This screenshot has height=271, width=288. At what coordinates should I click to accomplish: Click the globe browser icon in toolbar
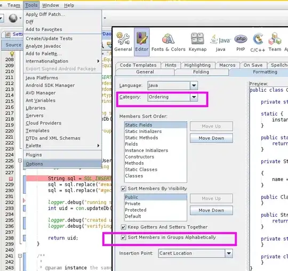pos(13,18)
